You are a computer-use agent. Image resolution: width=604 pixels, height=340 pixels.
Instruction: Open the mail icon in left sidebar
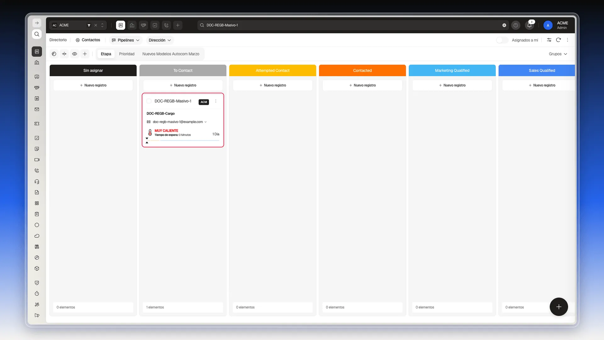click(x=37, y=109)
